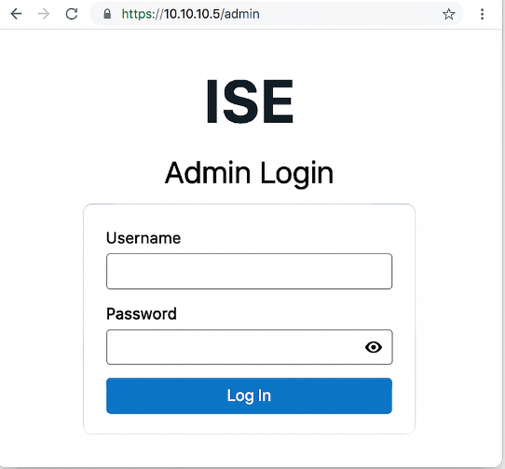Click blank address bar area left of star

[x=349, y=14]
